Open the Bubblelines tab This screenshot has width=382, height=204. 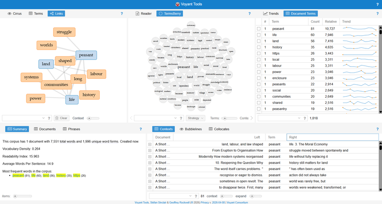(190, 129)
